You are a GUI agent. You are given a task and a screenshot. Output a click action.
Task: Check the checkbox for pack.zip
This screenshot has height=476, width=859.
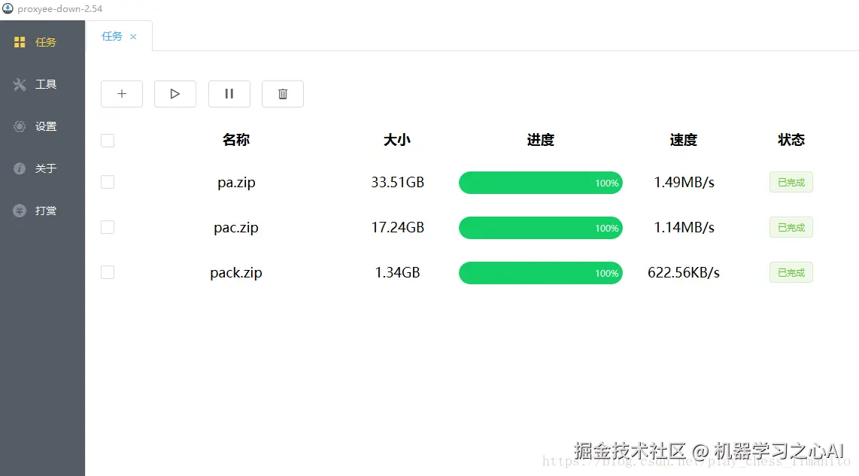107,272
